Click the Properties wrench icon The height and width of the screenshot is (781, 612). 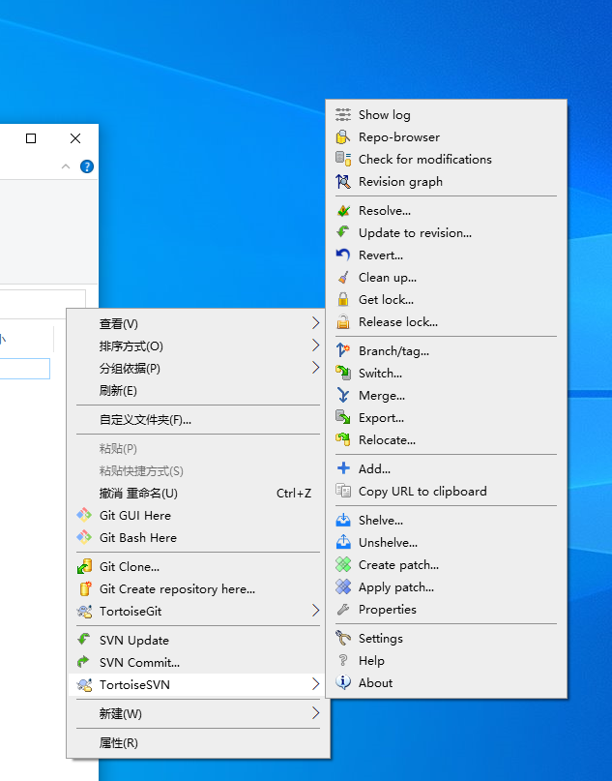click(x=343, y=609)
